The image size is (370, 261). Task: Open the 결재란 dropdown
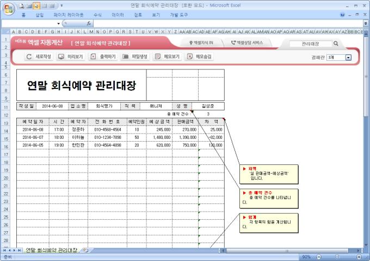(348, 57)
